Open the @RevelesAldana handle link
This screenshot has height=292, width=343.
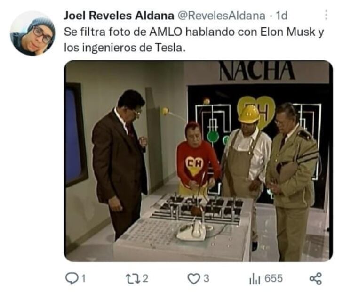(x=221, y=16)
